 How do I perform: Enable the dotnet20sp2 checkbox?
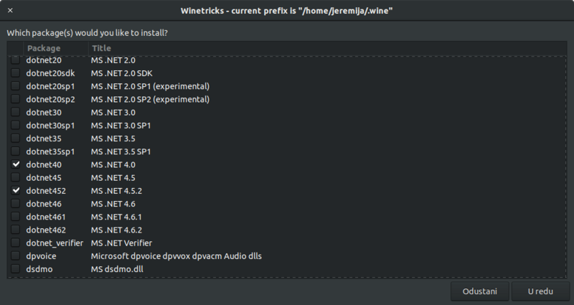(x=15, y=99)
